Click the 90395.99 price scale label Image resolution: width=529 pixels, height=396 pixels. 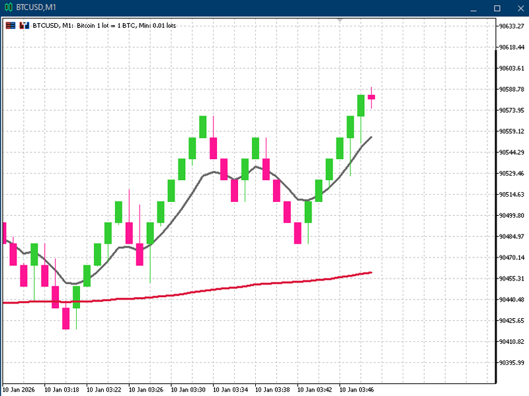point(510,363)
